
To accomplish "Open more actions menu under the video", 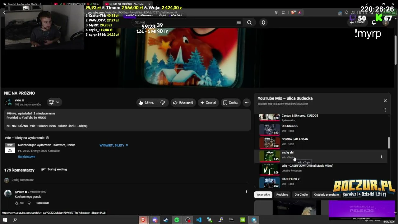I will [x=247, y=103].
